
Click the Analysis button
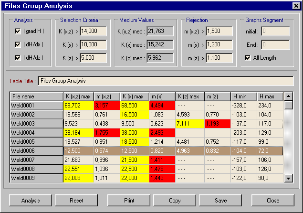click(x=31, y=201)
